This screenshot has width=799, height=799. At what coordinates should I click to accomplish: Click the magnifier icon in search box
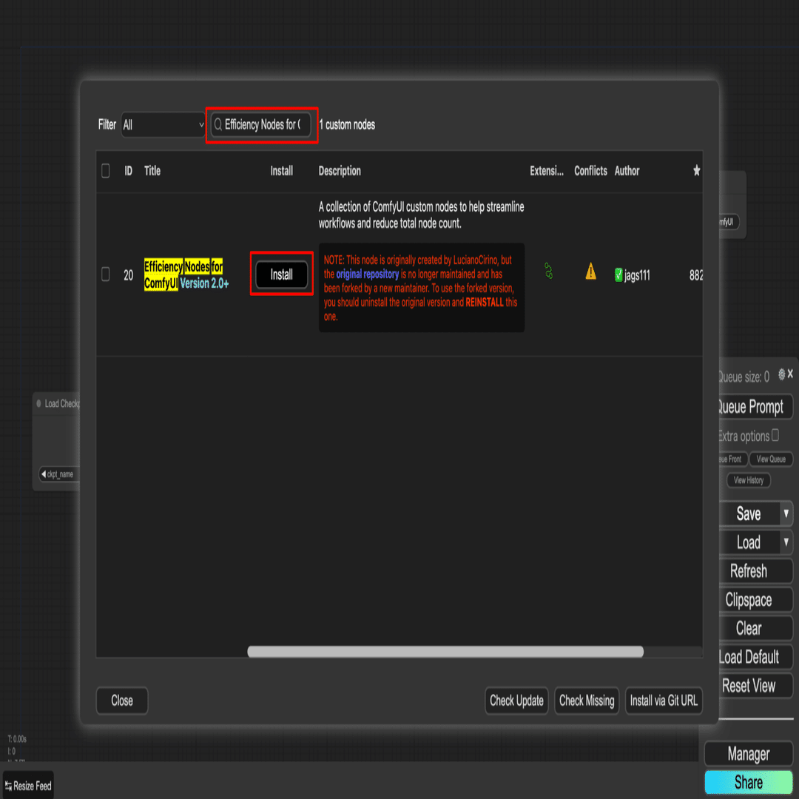coord(218,124)
